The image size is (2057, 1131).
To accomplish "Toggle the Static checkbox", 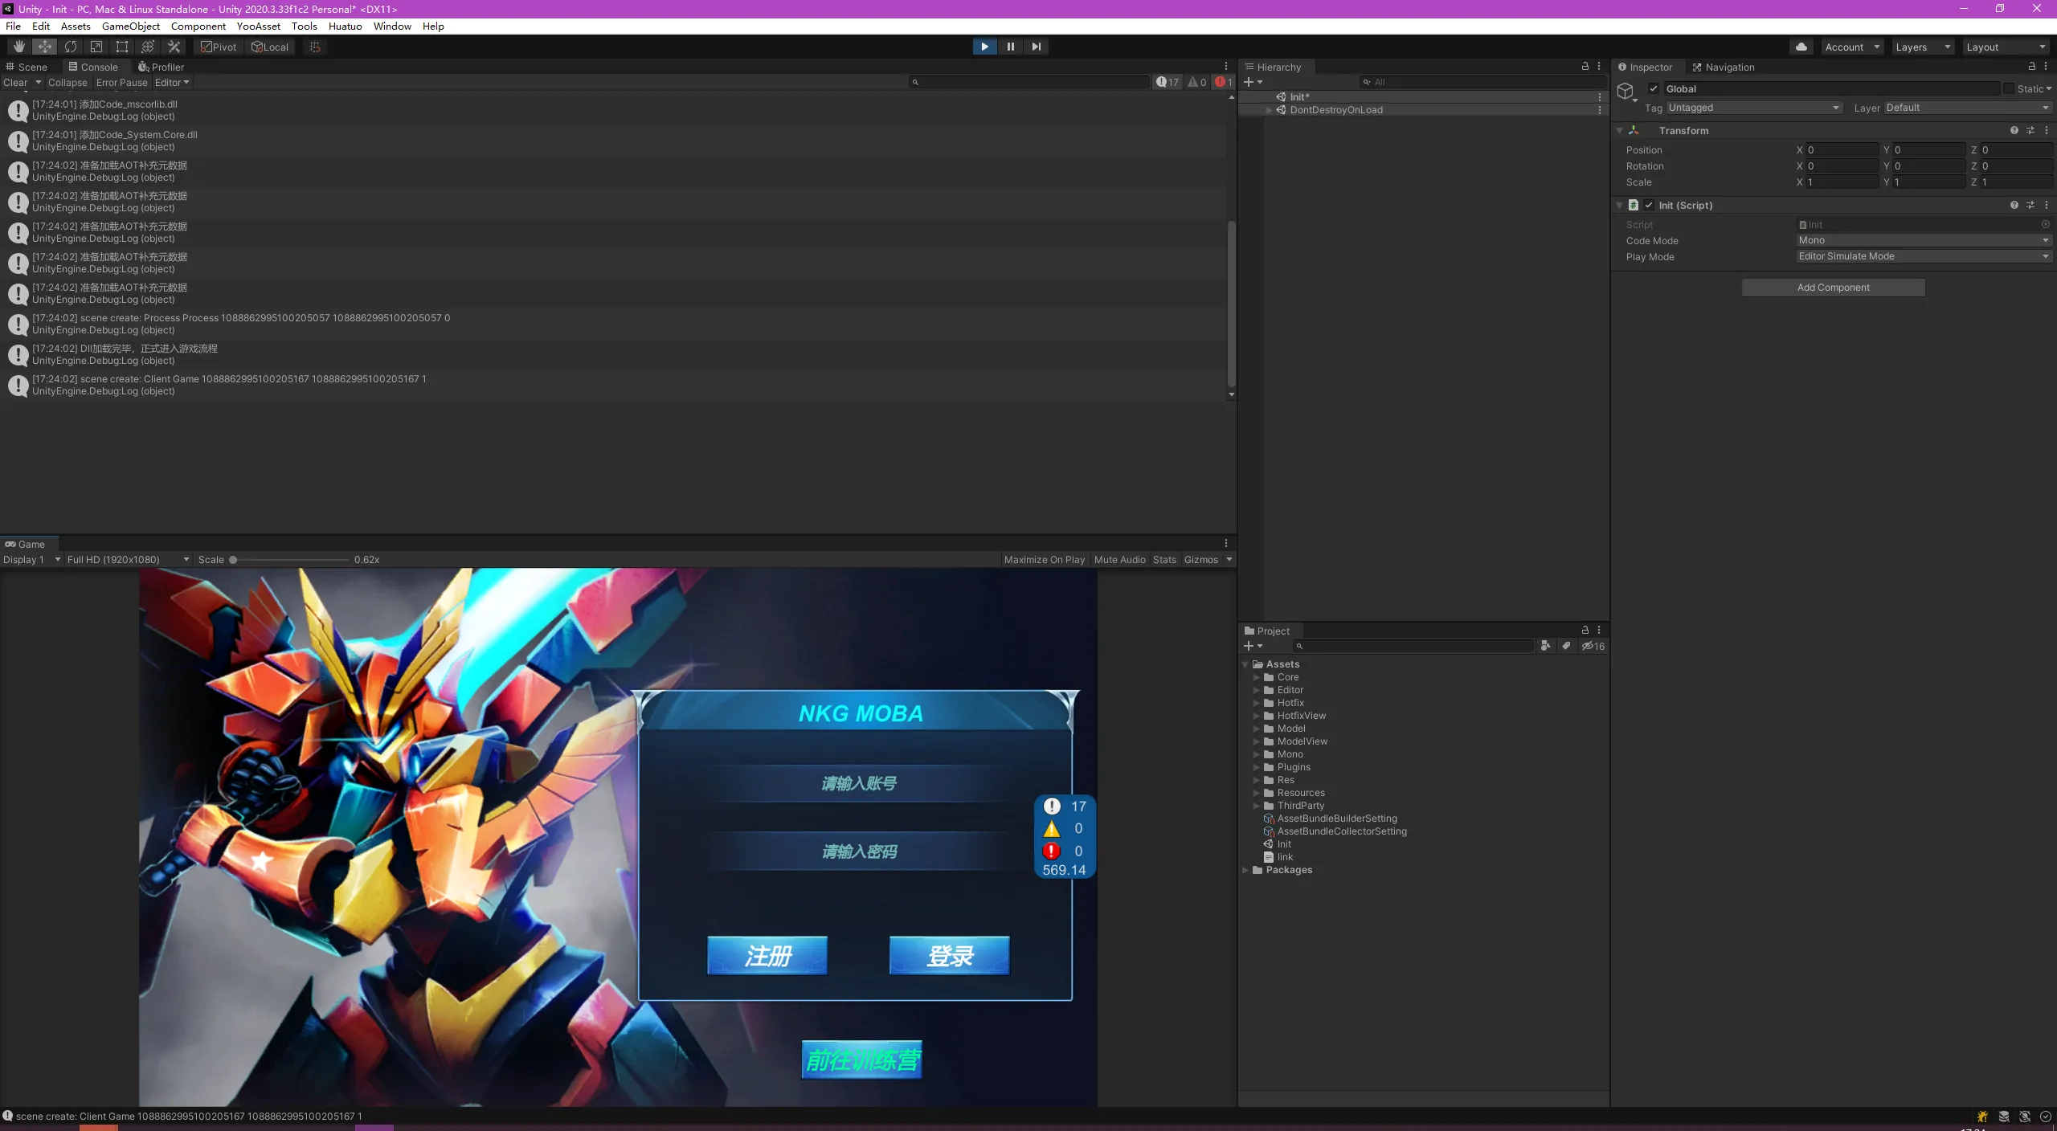I will pyautogui.click(x=2009, y=88).
